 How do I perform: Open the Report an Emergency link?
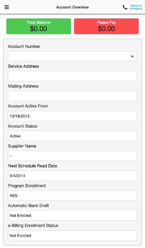click(x=136, y=7)
